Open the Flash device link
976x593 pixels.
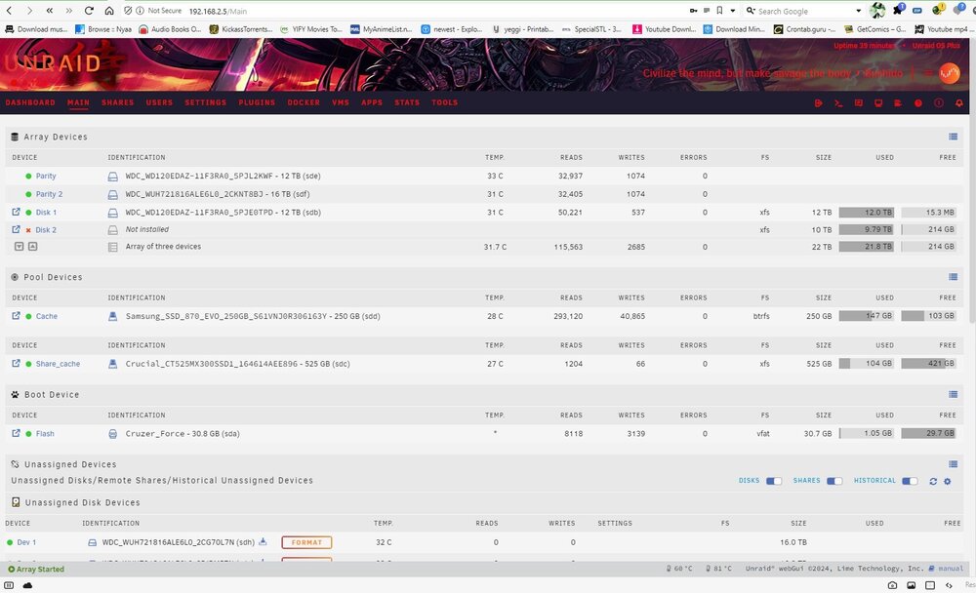coord(45,434)
